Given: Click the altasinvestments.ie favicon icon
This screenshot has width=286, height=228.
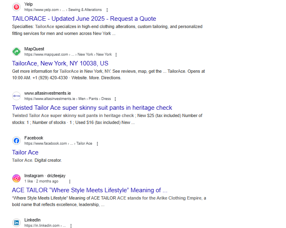Looking at the screenshot, I should (16, 96).
